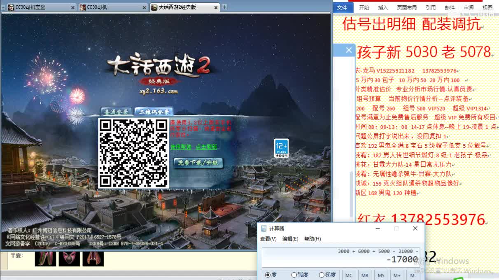The image size is (499, 280).
Task: Open calculator 编辑(E) menu
Action: [x=290, y=239]
